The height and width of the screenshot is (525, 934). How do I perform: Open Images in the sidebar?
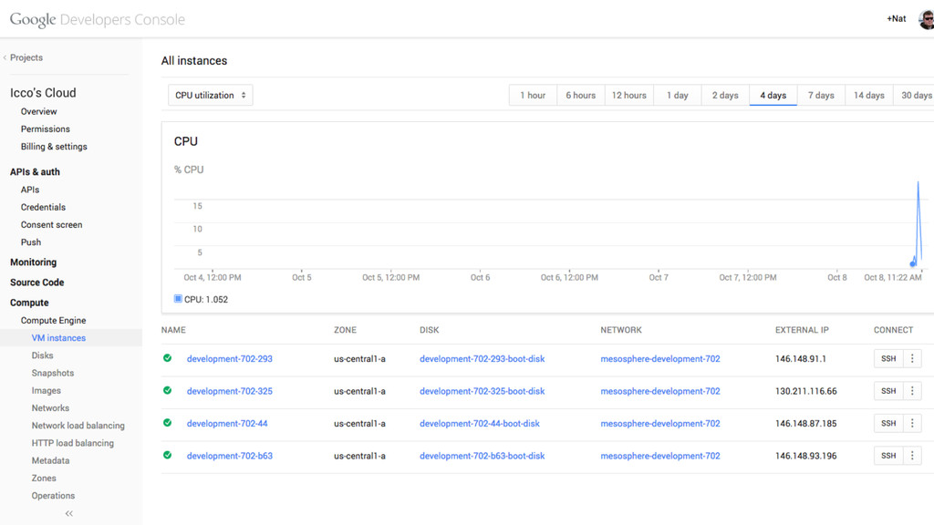tap(46, 390)
